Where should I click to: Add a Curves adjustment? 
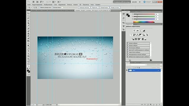point(141,31)
